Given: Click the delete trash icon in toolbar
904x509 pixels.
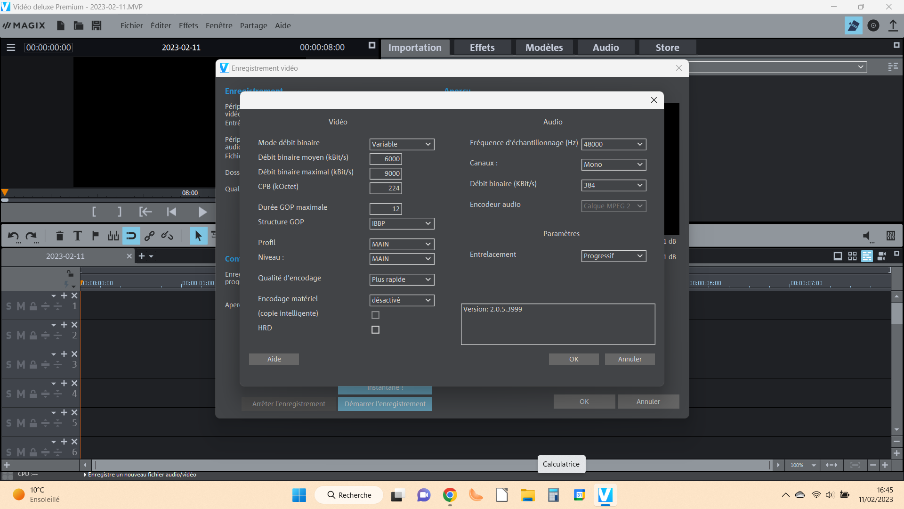Looking at the screenshot, I should (x=59, y=236).
